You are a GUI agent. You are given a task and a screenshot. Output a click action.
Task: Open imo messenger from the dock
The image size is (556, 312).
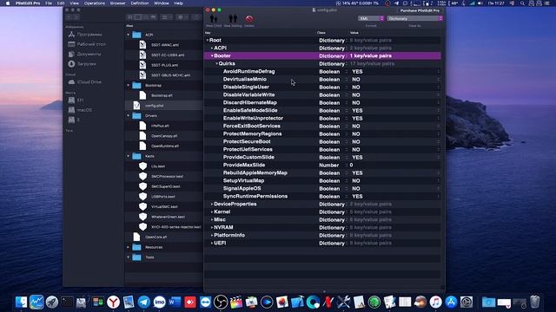pos(159,302)
